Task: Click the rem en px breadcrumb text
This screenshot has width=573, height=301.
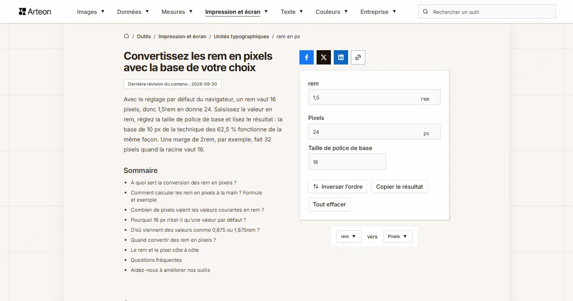Action: [x=288, y=36]
